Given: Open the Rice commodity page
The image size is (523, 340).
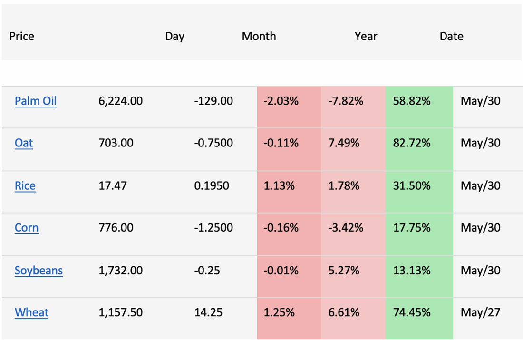Looking at the screenshot, I should (25, 185).
